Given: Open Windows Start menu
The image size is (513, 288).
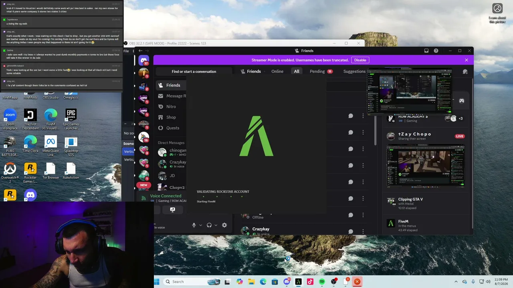Looking at the screenshot, I should pyautogui.click(x=156, y=282).
